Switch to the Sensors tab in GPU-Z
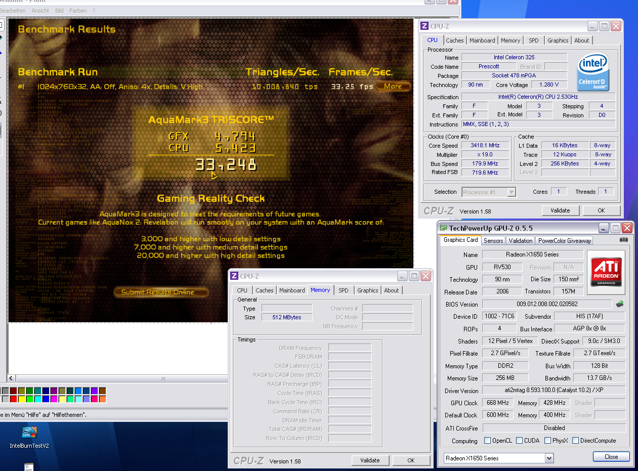Viewport: 638px width, 471px height. tap(493, 241)
